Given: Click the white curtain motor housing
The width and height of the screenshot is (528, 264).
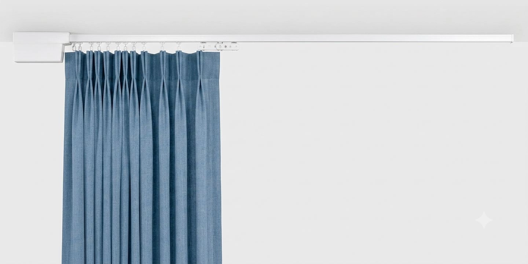Looking at the screenshot, I should pyautogui.click(x=41, y=47).
